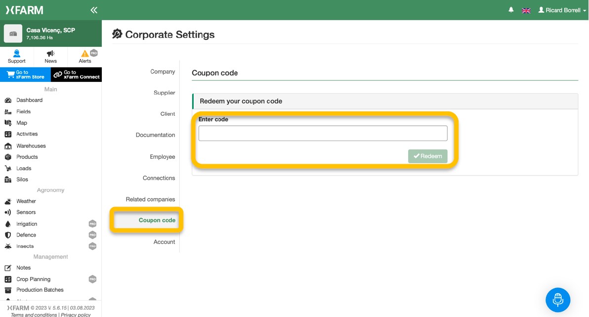Collapse sidebar with double chevron icon
The image size is (589, 317).
coord(94,10)
